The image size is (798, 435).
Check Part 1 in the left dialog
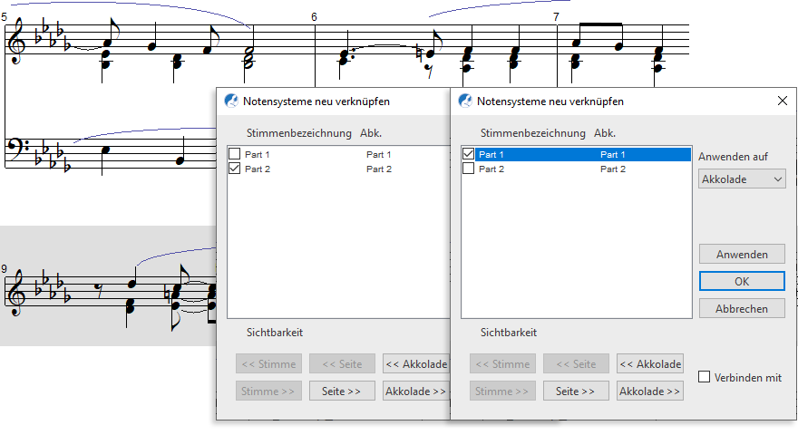(x=235, y=155)
